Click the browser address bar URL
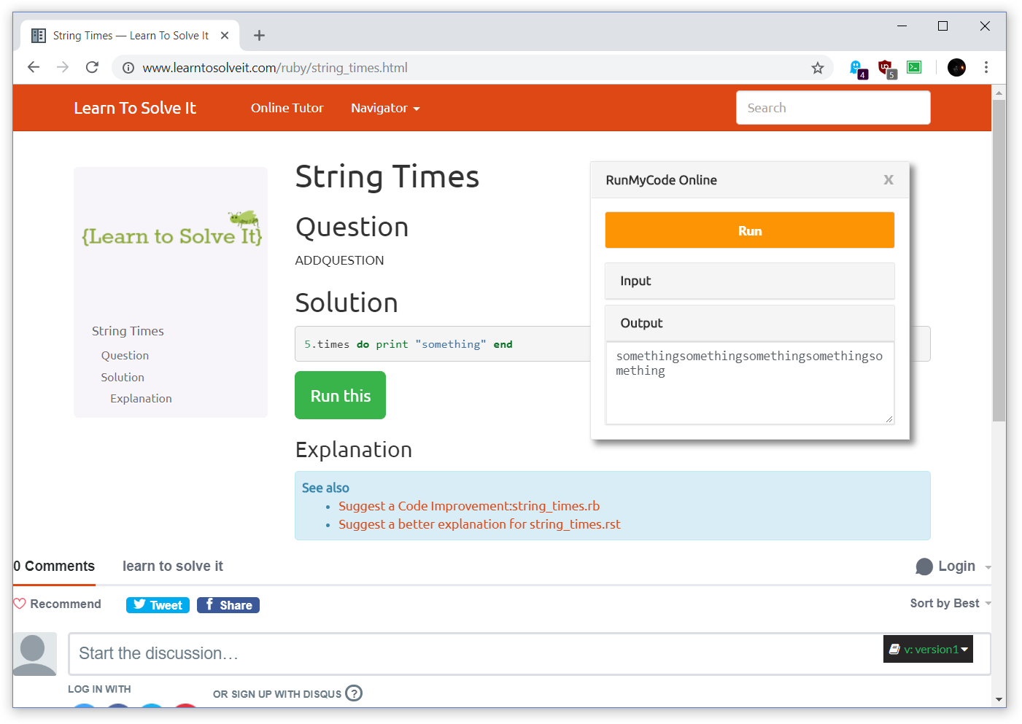This screenshot has width=1022, height=724. (x=275, y=68)
